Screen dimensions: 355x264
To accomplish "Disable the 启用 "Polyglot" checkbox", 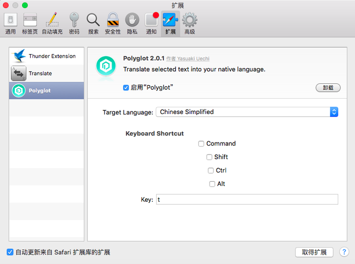I will [x=126, y=87].
